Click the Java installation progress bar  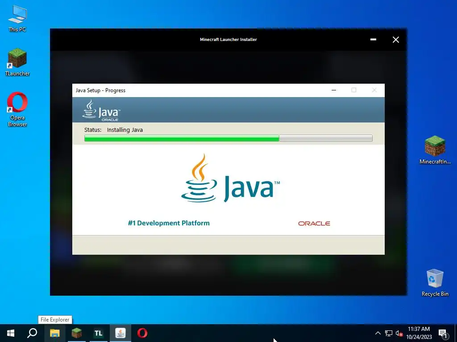pyautogui.click(x=228, y=138)
